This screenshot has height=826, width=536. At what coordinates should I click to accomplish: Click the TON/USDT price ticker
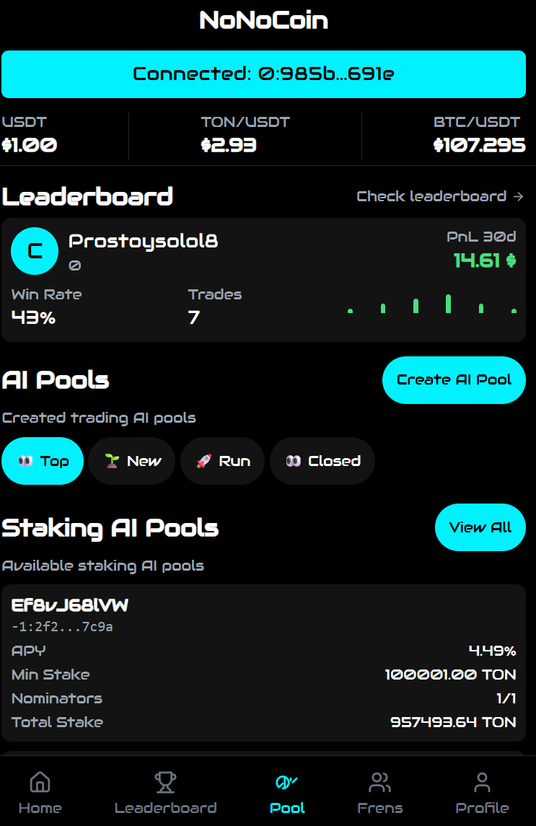click(245, 135)
